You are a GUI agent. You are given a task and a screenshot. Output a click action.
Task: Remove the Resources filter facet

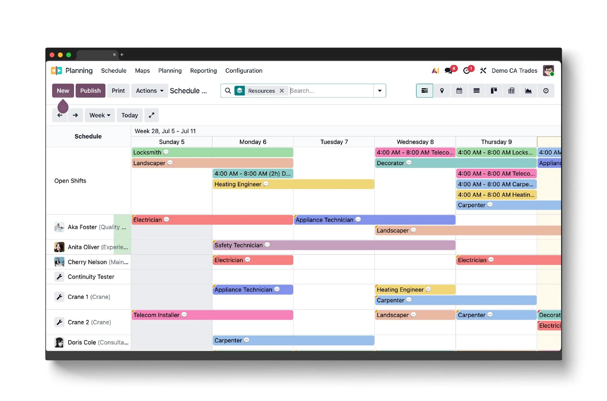pos(282,91)
